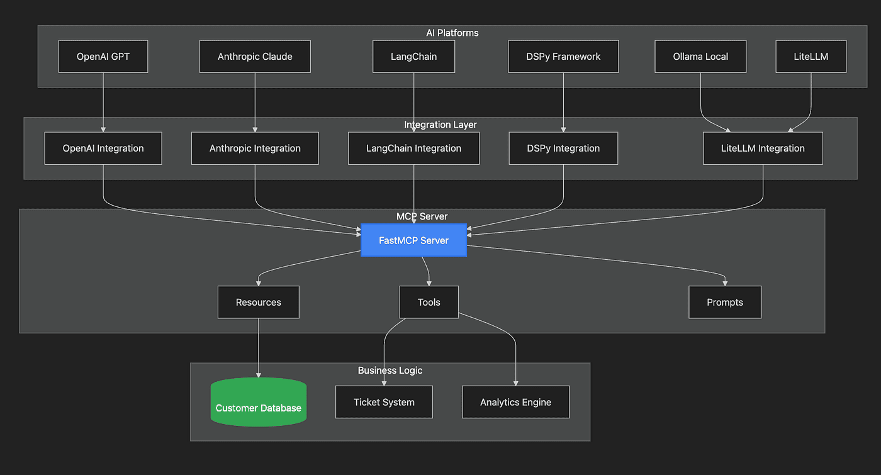
Task: Select the Prompts node
Action: pyautogui.click(x=725, y=302)
